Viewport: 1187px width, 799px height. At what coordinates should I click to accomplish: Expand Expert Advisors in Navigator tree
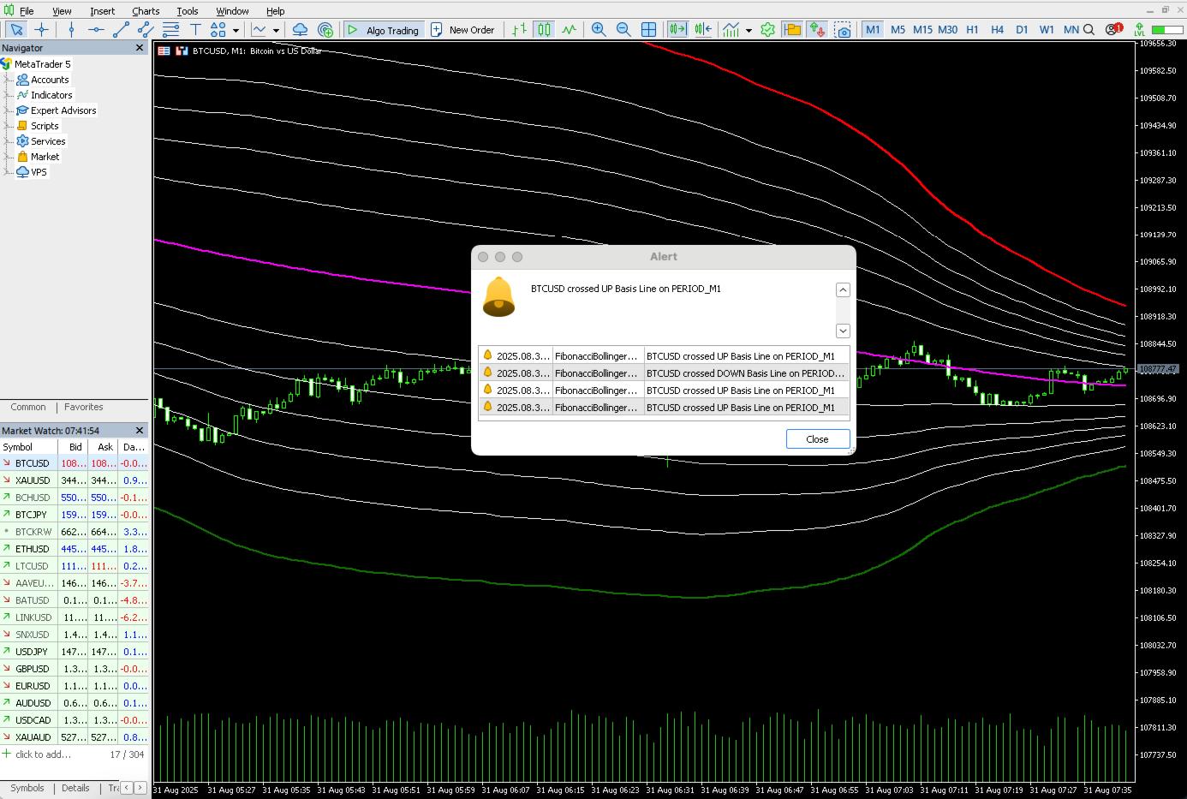pyautogui.click(x=8, y=110)
